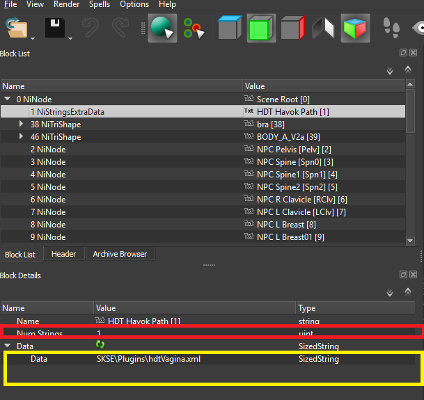
Task: Collapse the Data SizedString row
Action: (8, 346)
